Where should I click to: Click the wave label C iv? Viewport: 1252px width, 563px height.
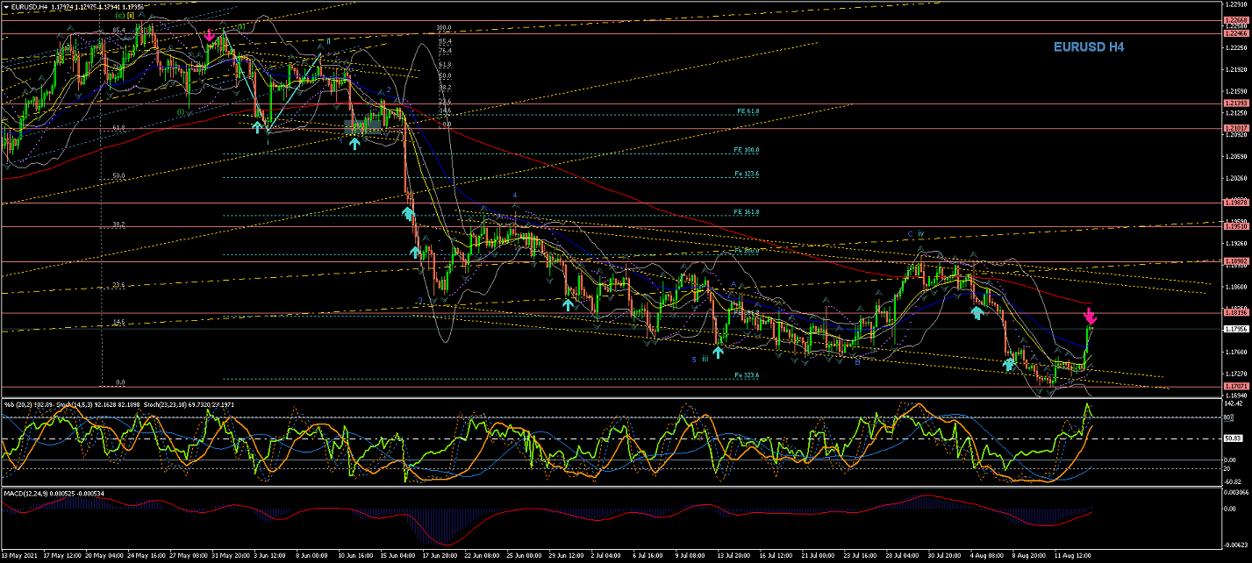(917, 234)
